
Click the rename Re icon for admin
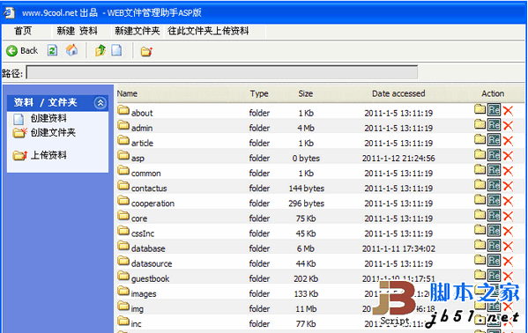tap(494, 125)
